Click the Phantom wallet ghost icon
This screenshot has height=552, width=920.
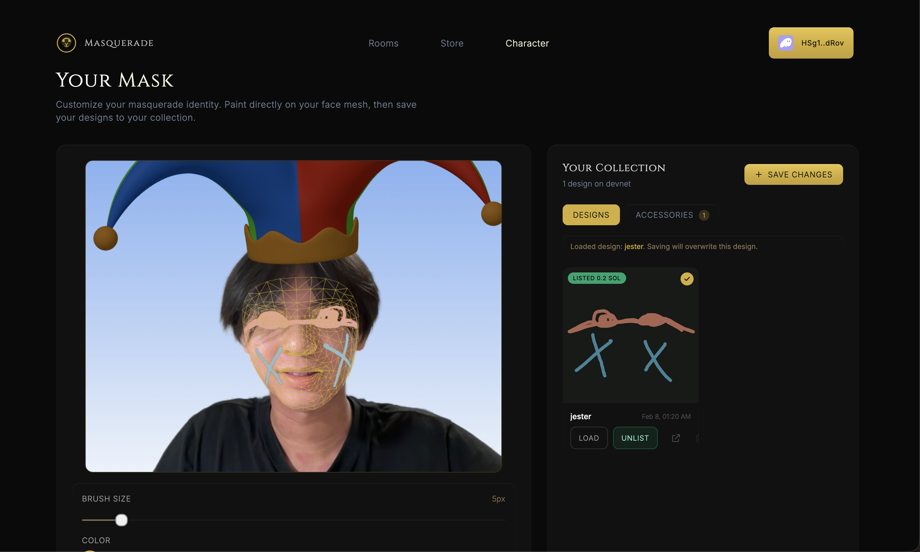[x=785, y=43]
